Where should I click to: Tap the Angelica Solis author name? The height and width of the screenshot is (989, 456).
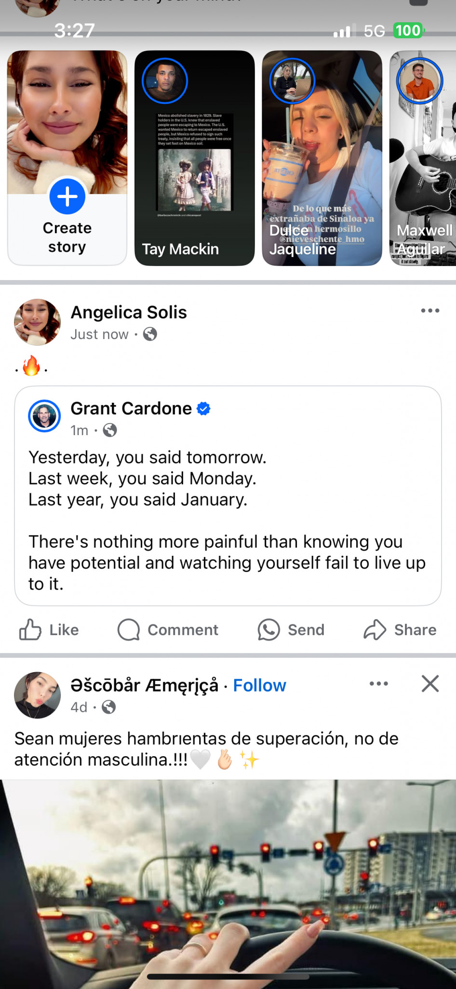point(129,312)
